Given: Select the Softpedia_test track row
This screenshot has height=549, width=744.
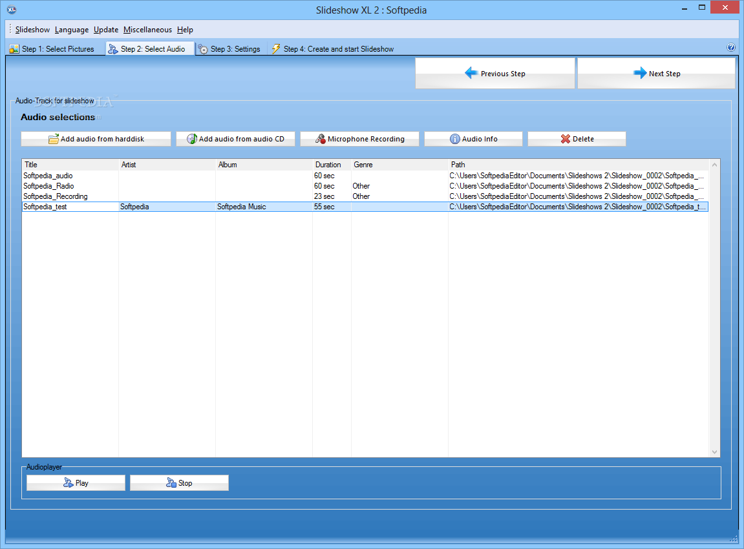Looking at the screenshot, I should [x=365, y=207].
